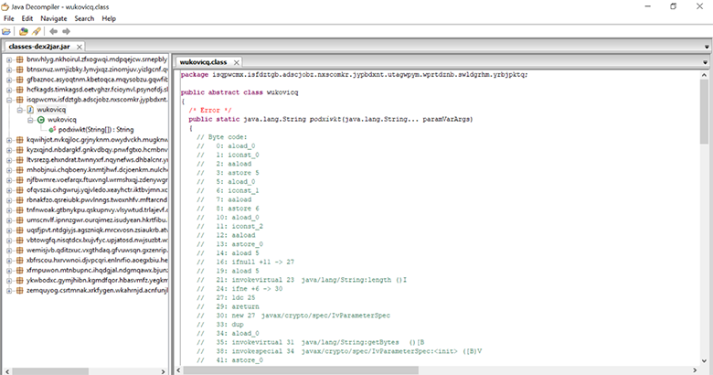Screen dimensions: 713x375
Task: Click package icon of ykwbodxc.gymjhibn
Action: 19,280
